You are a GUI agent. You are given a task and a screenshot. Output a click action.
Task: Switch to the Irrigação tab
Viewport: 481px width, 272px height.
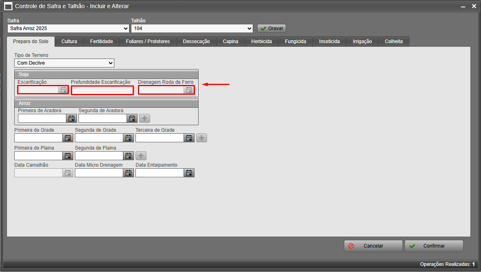point(362,41)
